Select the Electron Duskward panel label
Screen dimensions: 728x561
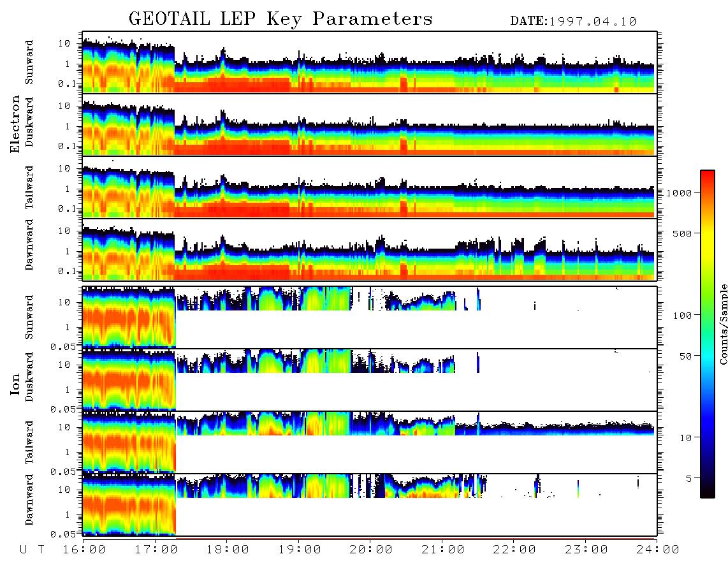pos(29,122)
